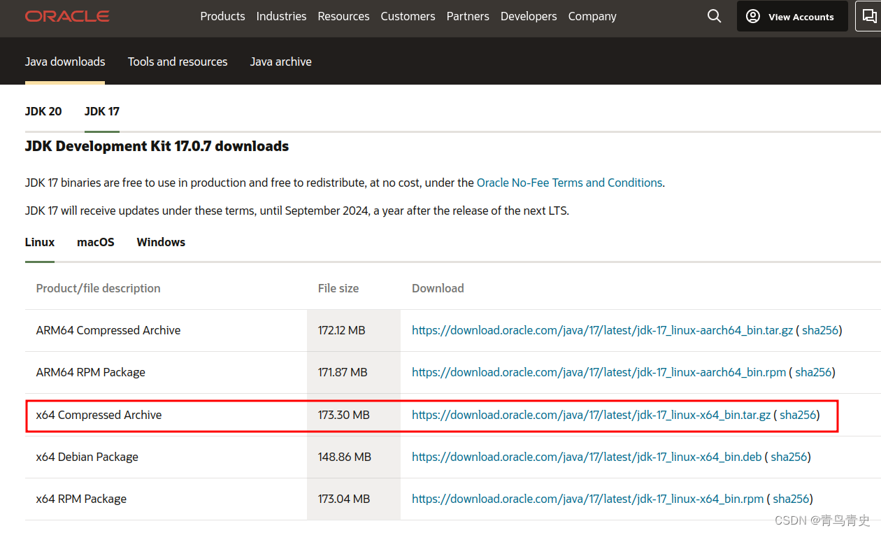Screen dimensions: 881x533
Task: Select the Tools and resources tab
Action: 178,62
